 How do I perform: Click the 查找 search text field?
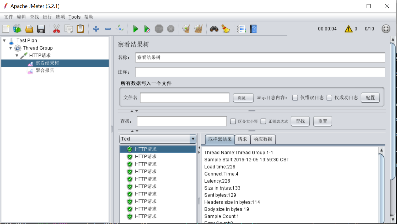[182, 121]
